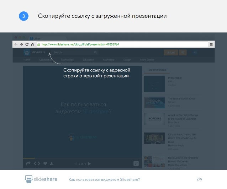Open Official Book Trailer Gold Standard link

pos(182,138)
